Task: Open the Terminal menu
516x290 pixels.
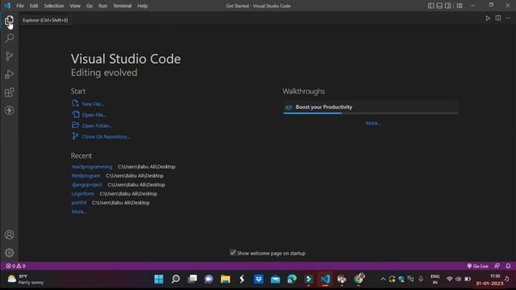Action: pos(123,6)
